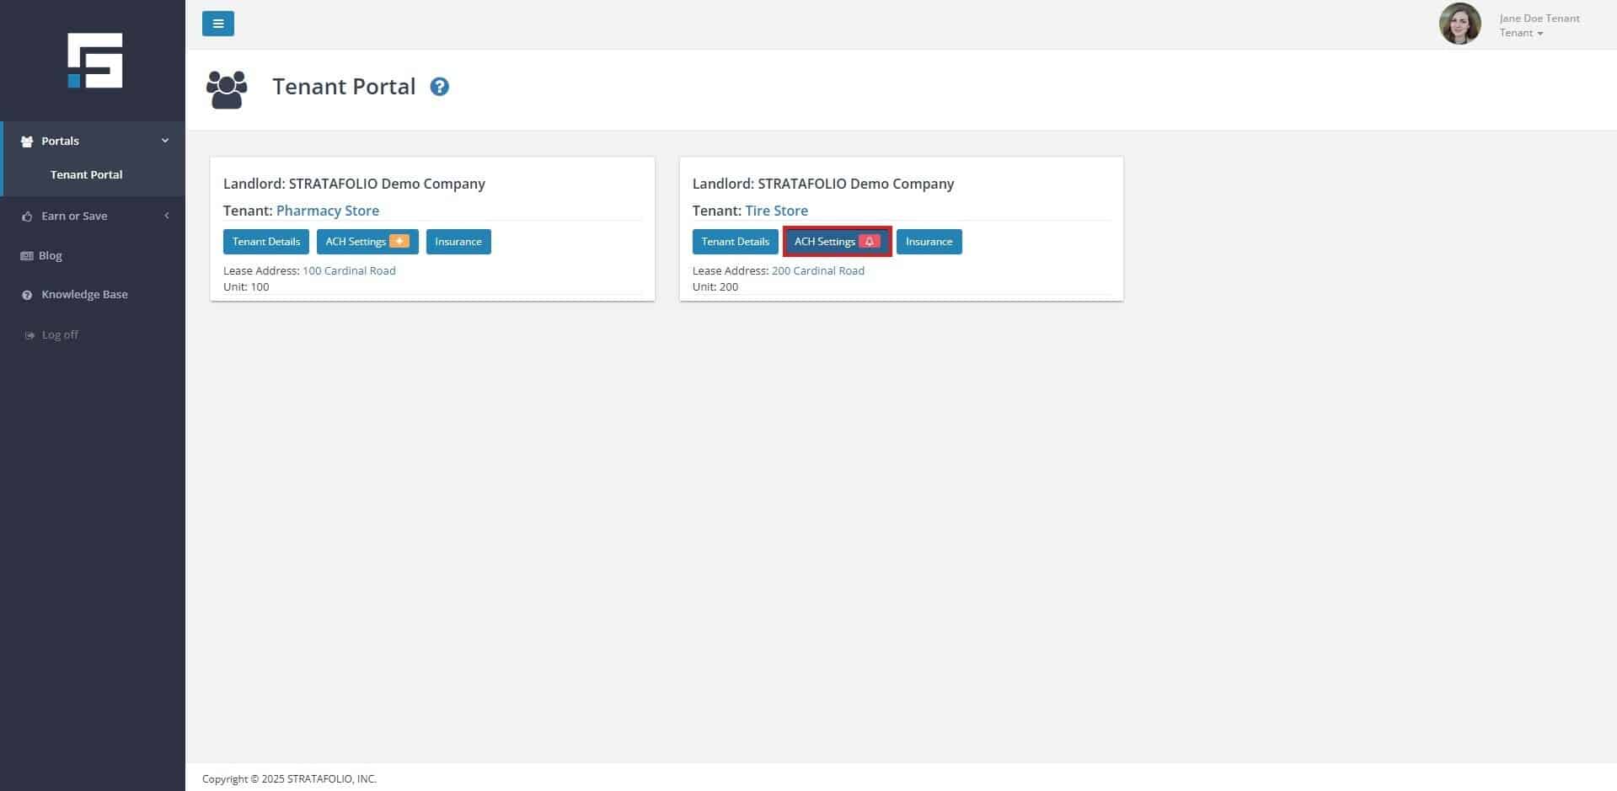This screenshot has height=791, width=1617.
Task: Expand the Earn or Save menu
Action: (74, 216)
